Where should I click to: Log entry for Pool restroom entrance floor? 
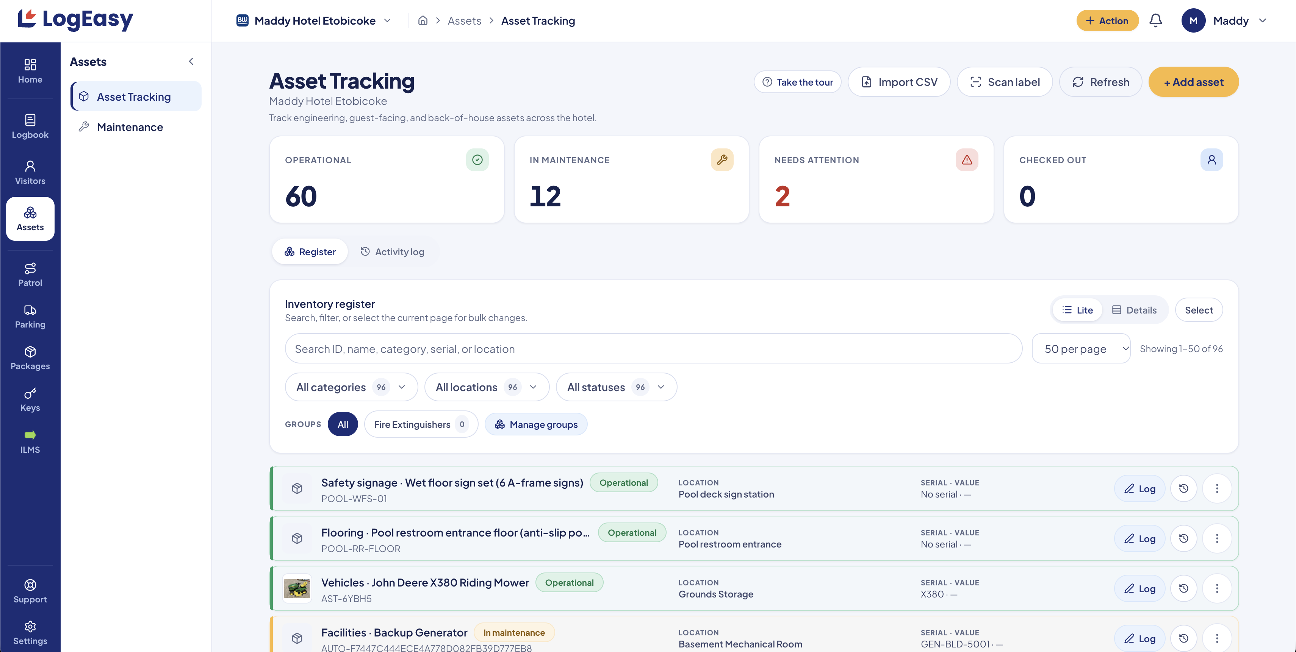point(1139,538)
